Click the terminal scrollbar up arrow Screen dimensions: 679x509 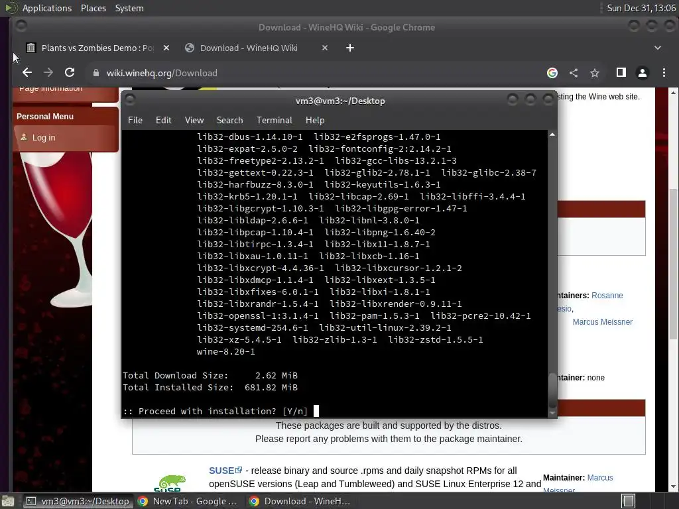552,135
